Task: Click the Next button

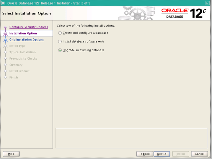Action: [x=162, y=154]
